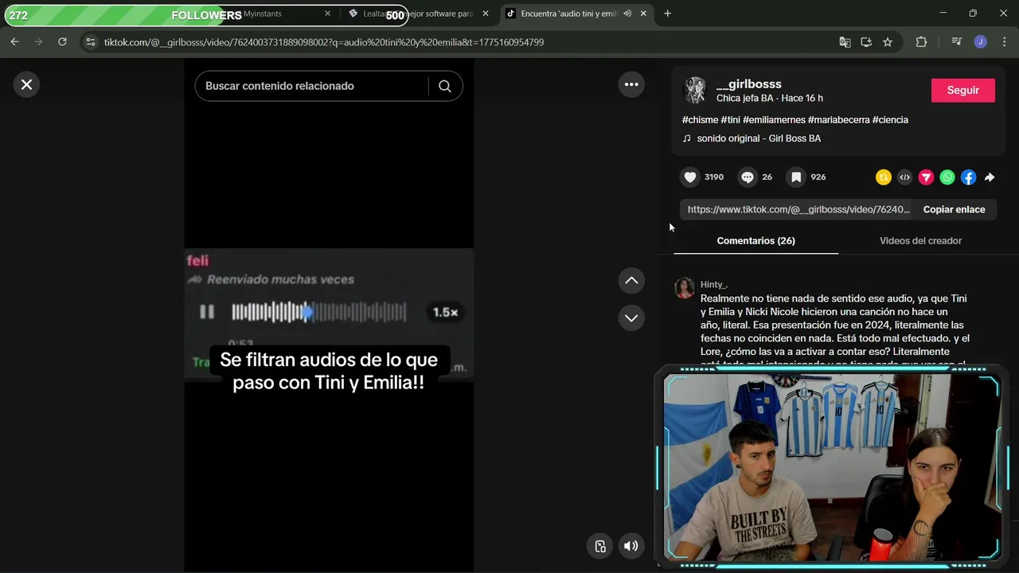Click the audio waveform progress bar

tap(318, 312)
